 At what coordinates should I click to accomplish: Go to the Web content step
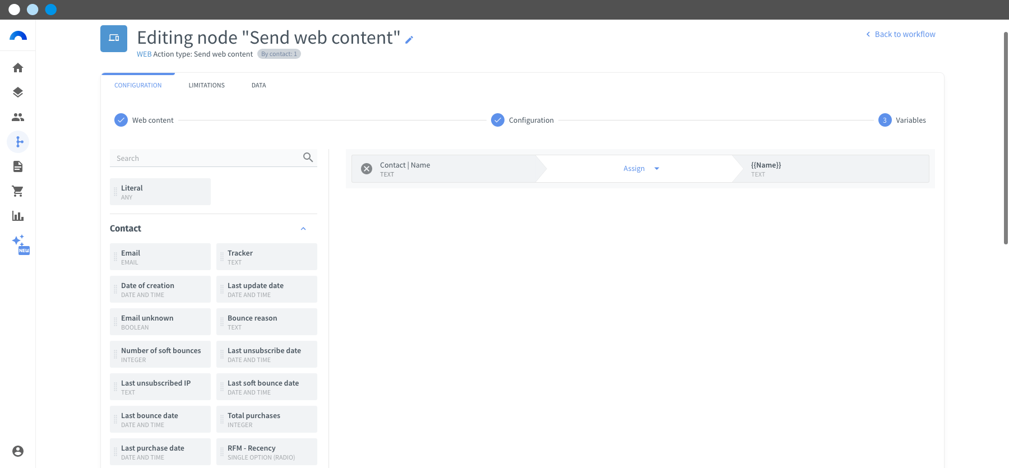coord(144,120)
